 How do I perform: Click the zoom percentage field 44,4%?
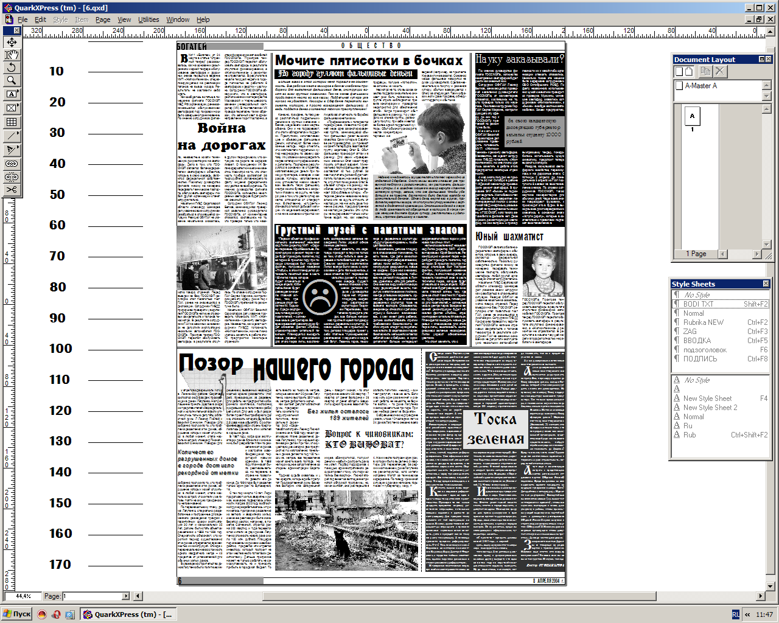(x=23, y=596)
